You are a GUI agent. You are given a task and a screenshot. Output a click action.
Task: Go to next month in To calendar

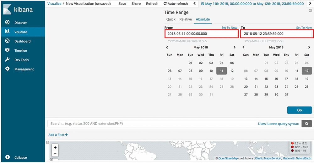[310, 48]
